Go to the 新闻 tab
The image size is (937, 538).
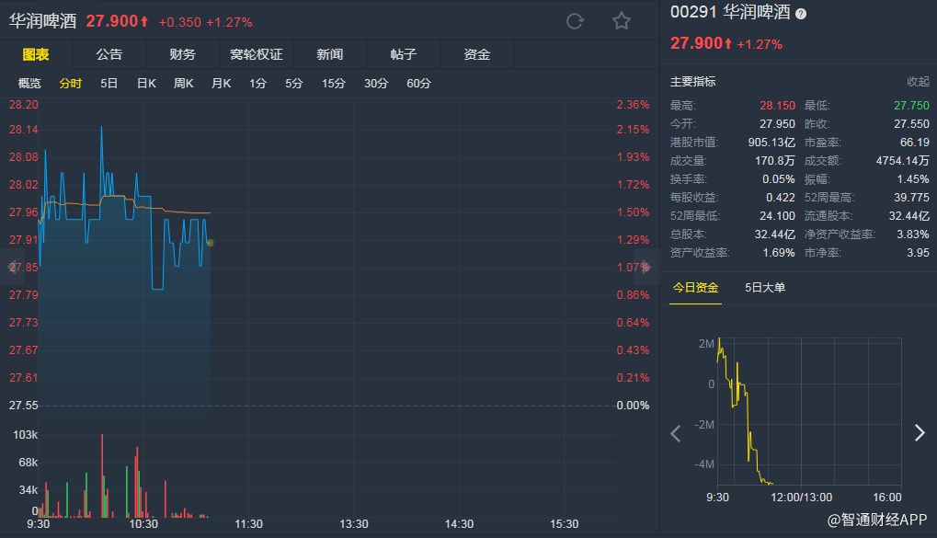click(x=329, y=54)
